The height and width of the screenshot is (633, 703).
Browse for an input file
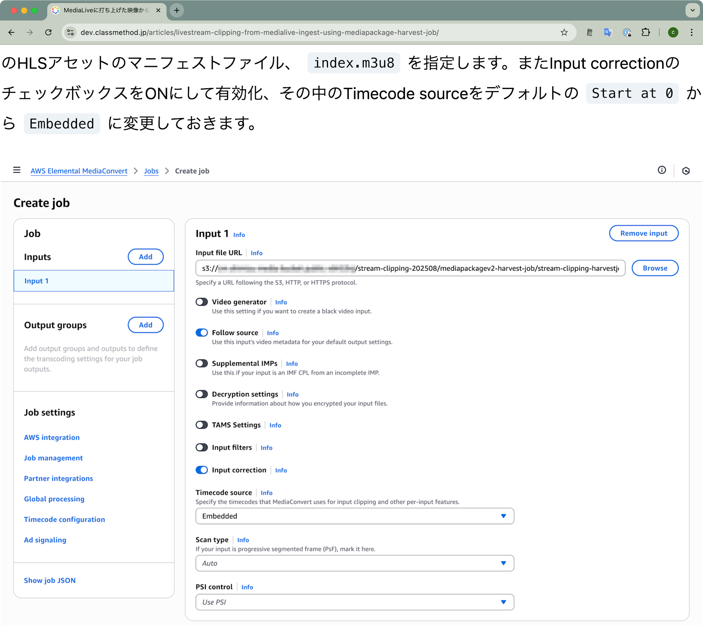(655, 268)
